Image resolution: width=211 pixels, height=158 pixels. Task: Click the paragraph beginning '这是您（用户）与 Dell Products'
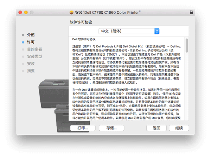[x=127, y=64]
